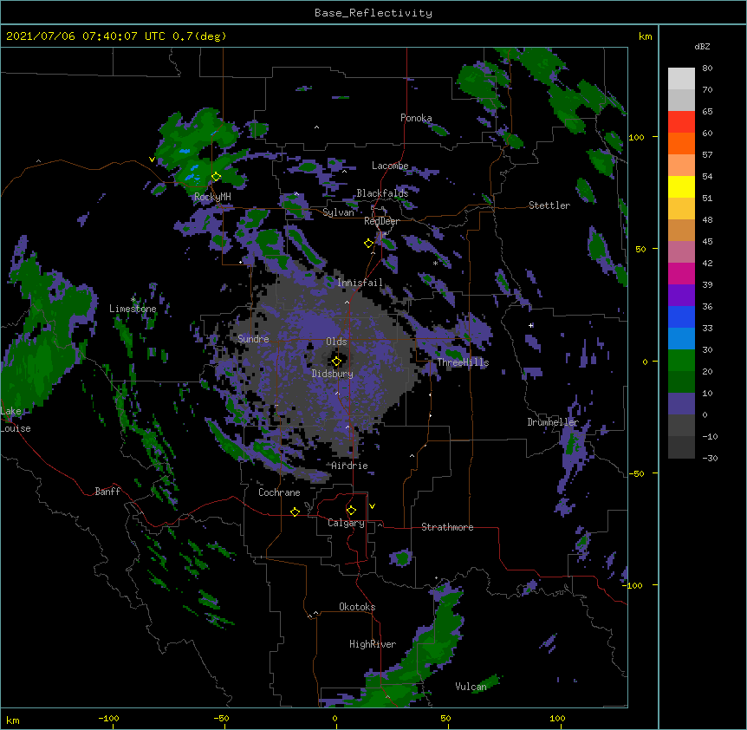
Task: Select the blue 33-36 dBZ legend swatch
Action: (x=681, y=316)
